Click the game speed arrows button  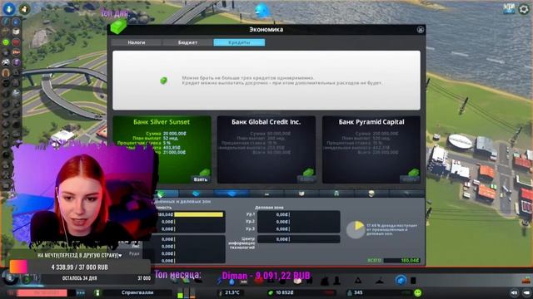coord(81,292)
